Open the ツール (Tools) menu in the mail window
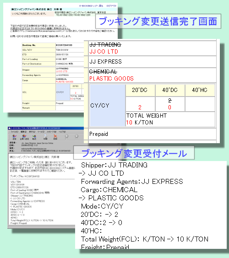The width and height of the screenshot is (229, 258). tap(41, 132)
